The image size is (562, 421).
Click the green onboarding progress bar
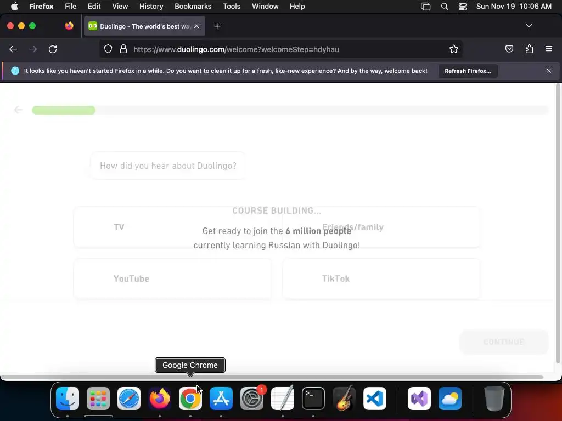64,110
